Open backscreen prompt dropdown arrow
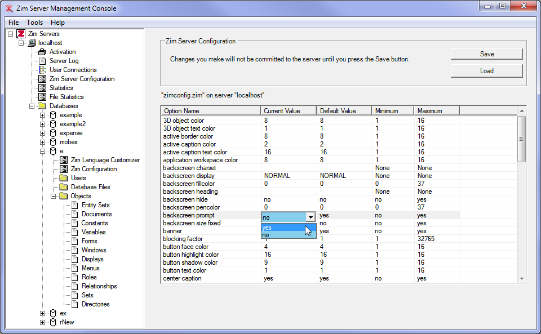This screenshot has width=541, height=334. click(311, 217)
